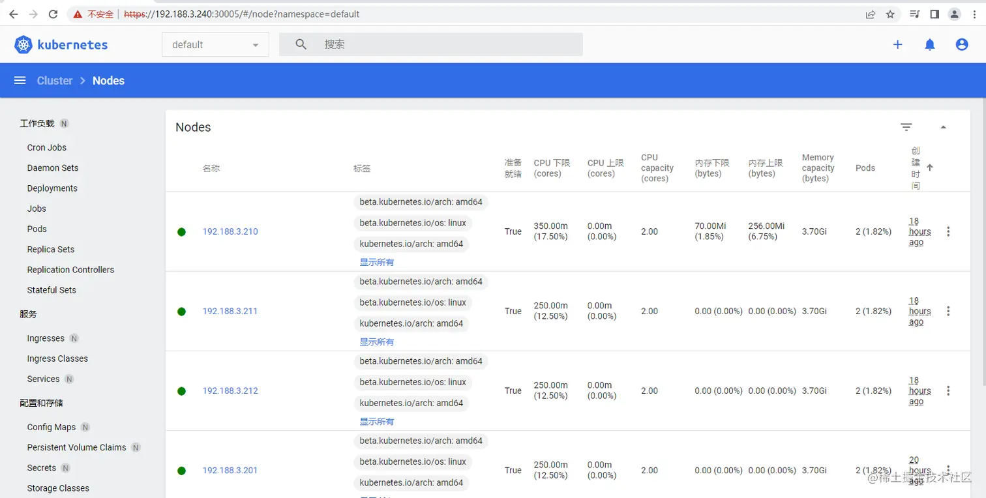This screenshot has height=498, width=986.
Task: Click the browser back arrow
Action: [13, 14]
